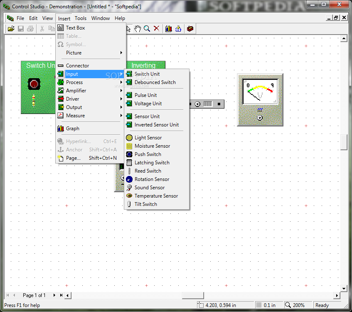Click the Save disk toolbar icon
The width and height of the screenshot is (352, 312).
point(21,29)
